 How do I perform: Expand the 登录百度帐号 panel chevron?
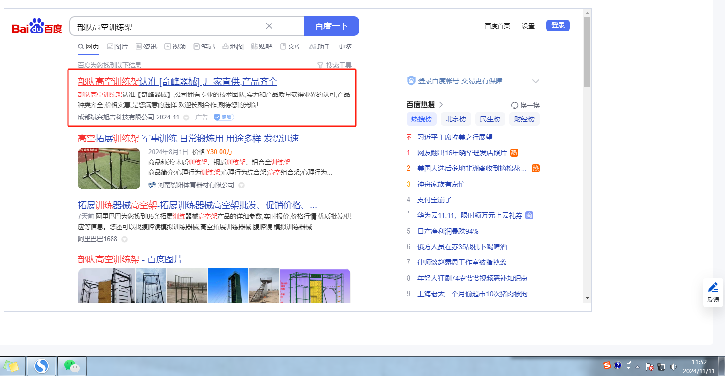click(535, 81)
